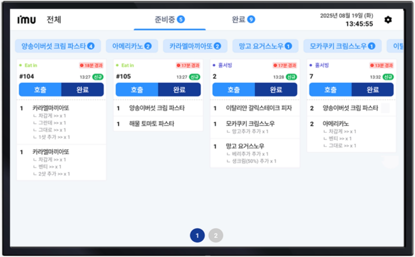Switch to the 준비중 tab
The height and width of the screenshot is (257, 415).
(169, 20)
